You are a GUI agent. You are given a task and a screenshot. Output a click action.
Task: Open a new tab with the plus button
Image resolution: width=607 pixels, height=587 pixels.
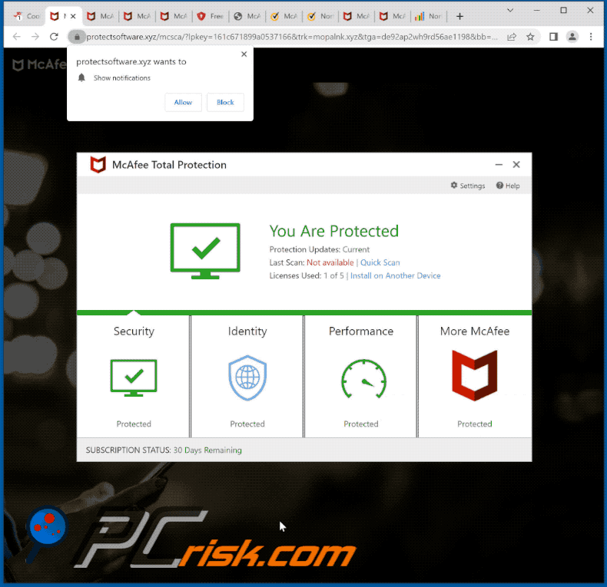tap(459, 16)
